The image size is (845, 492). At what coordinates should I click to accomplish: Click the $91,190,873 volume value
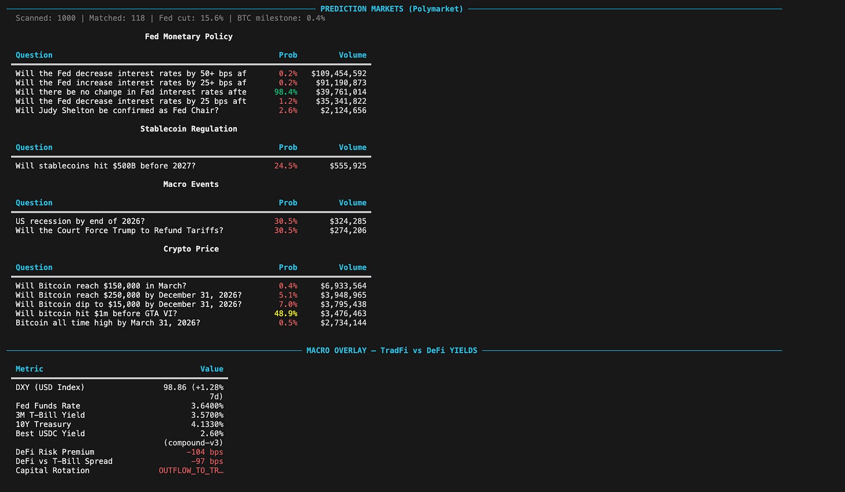pyautogui.click(x=341, y=83)
